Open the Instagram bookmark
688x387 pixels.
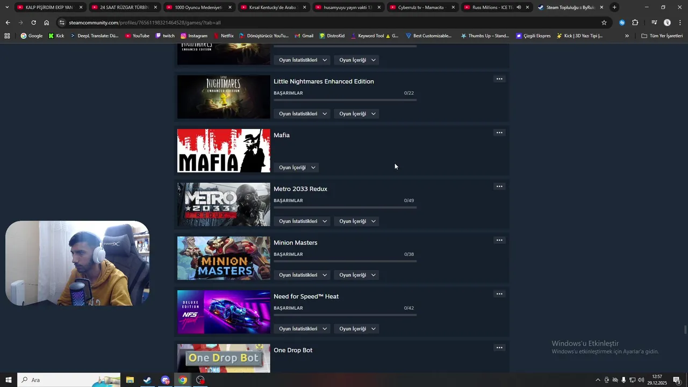click(193, 36)
